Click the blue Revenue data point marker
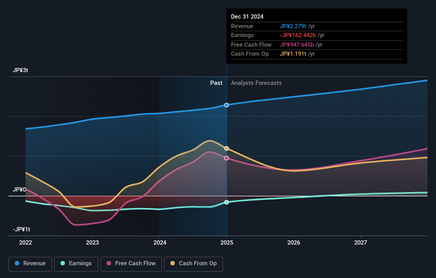 click(227, 105)
